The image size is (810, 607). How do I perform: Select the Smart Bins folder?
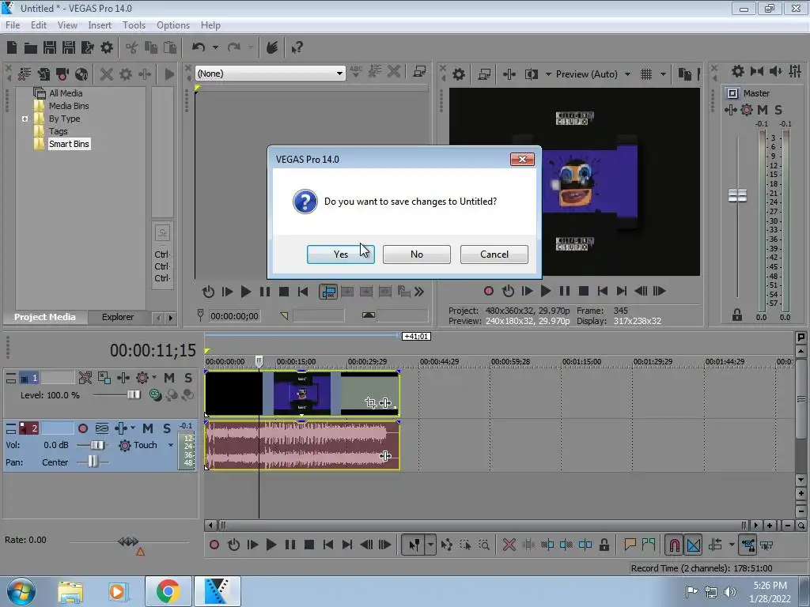pos(69,144)
